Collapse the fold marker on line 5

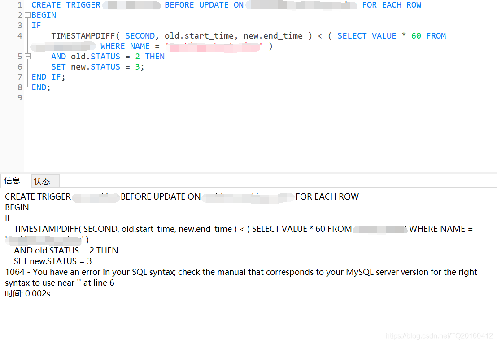pos(27,57)
